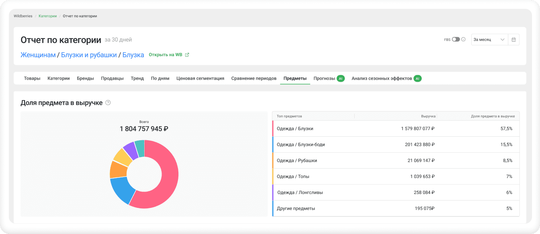
Task: Open the За месяц period dropdown
Action: 489,40
